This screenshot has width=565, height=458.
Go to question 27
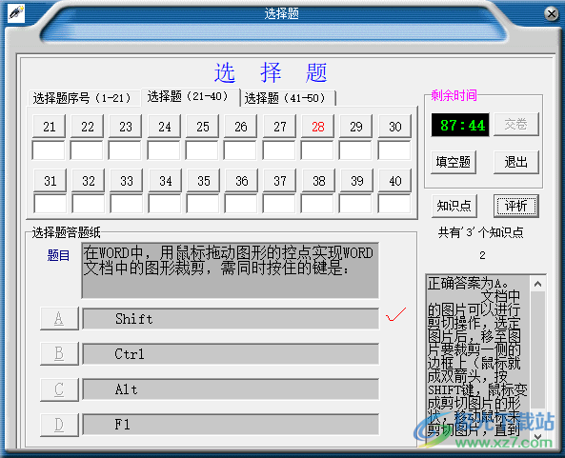279,127
